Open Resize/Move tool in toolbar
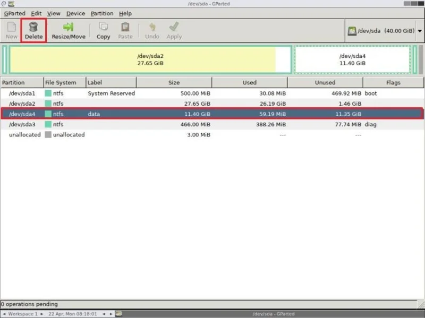 click(x=69, y=31)
